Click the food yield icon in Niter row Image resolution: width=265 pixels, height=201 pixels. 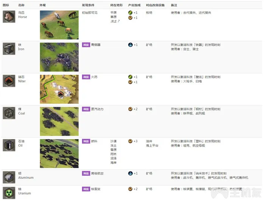[x=130, y=77]
